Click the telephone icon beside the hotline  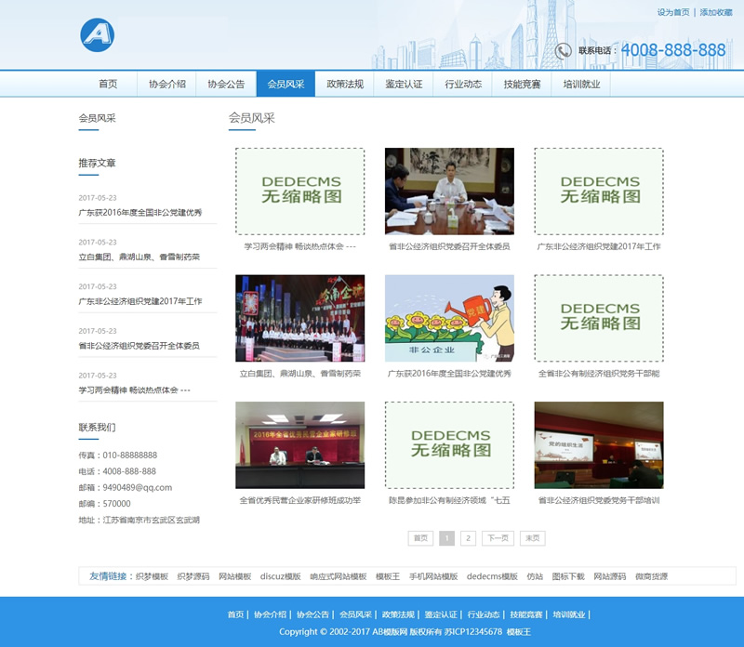click(x=563, y=51)
